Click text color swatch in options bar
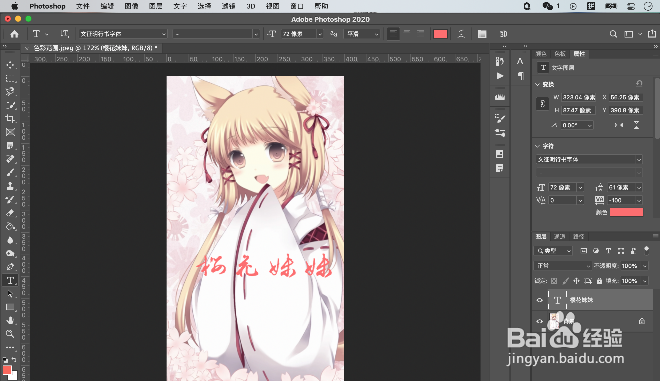This screenshot has width=660, height=381. (440, 34)
